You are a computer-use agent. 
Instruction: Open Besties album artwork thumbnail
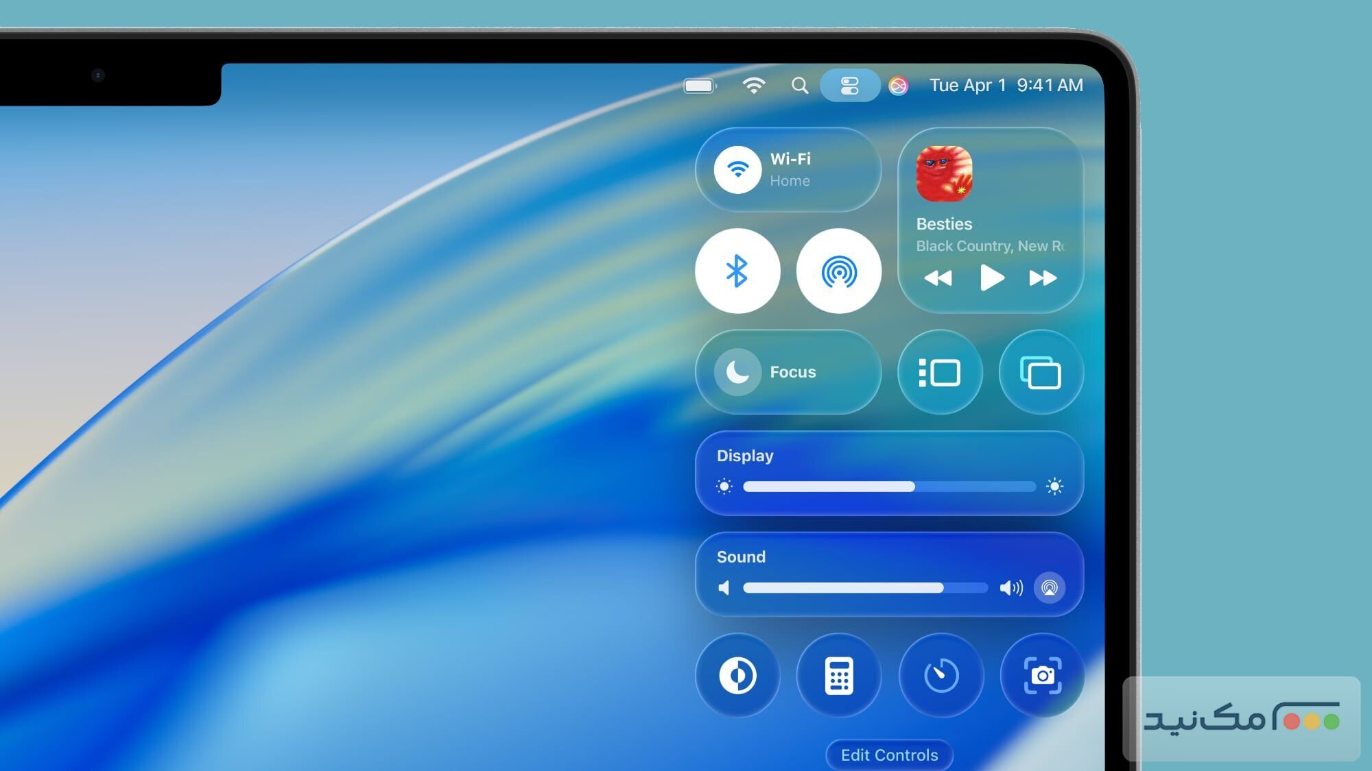tap(944, 173)
